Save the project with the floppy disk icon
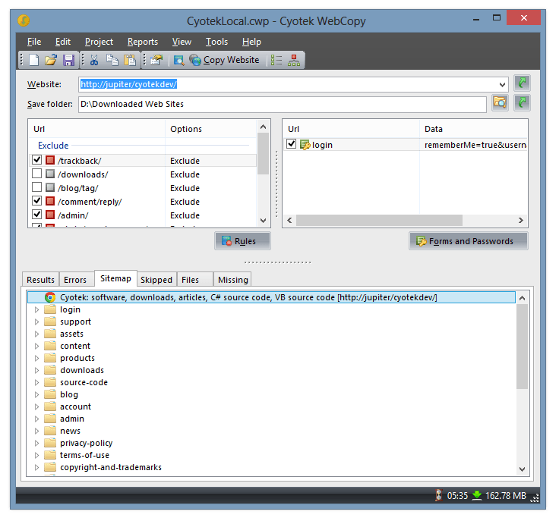The width and height of the screenshot is (559, 524). coord(68,60)
